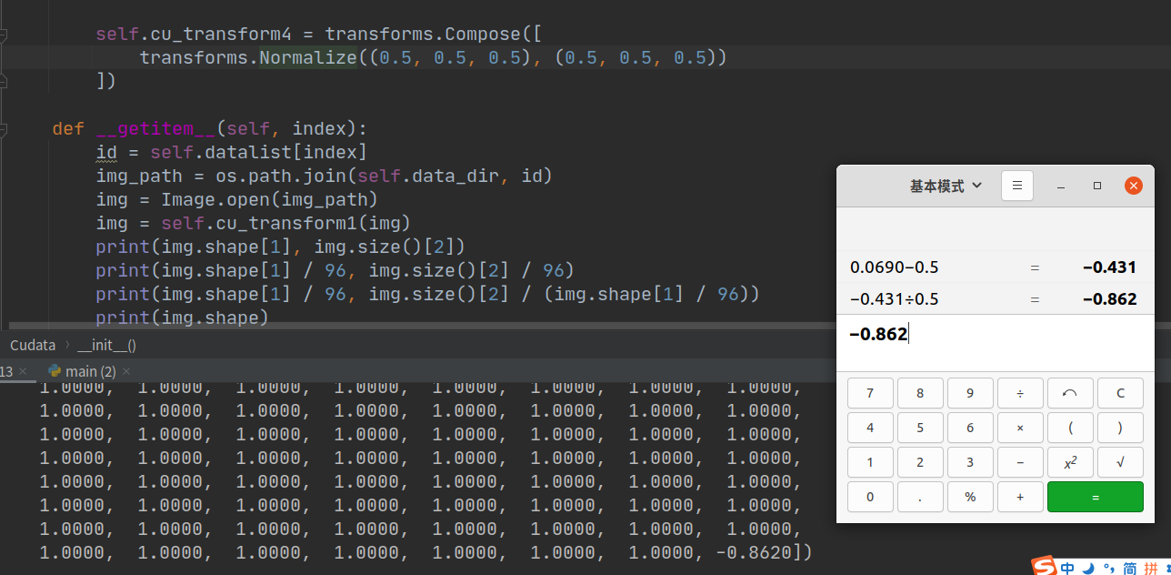Click the undo arrow button on the calculator
Screen dimensions: 1171x575
(1070, 392)
